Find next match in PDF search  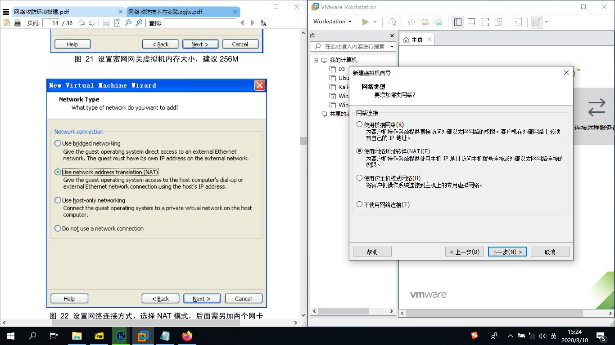tap(253, 23)
